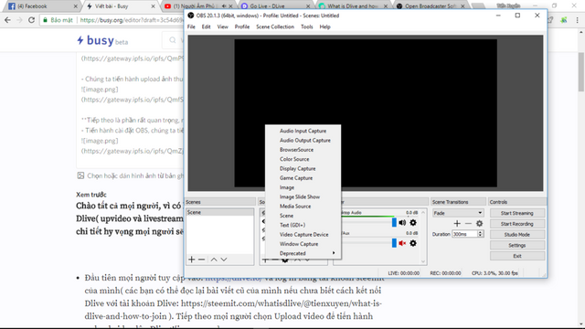Click green extension icon in Chrome toolbar
585x329 pixels.
(564, 20)
